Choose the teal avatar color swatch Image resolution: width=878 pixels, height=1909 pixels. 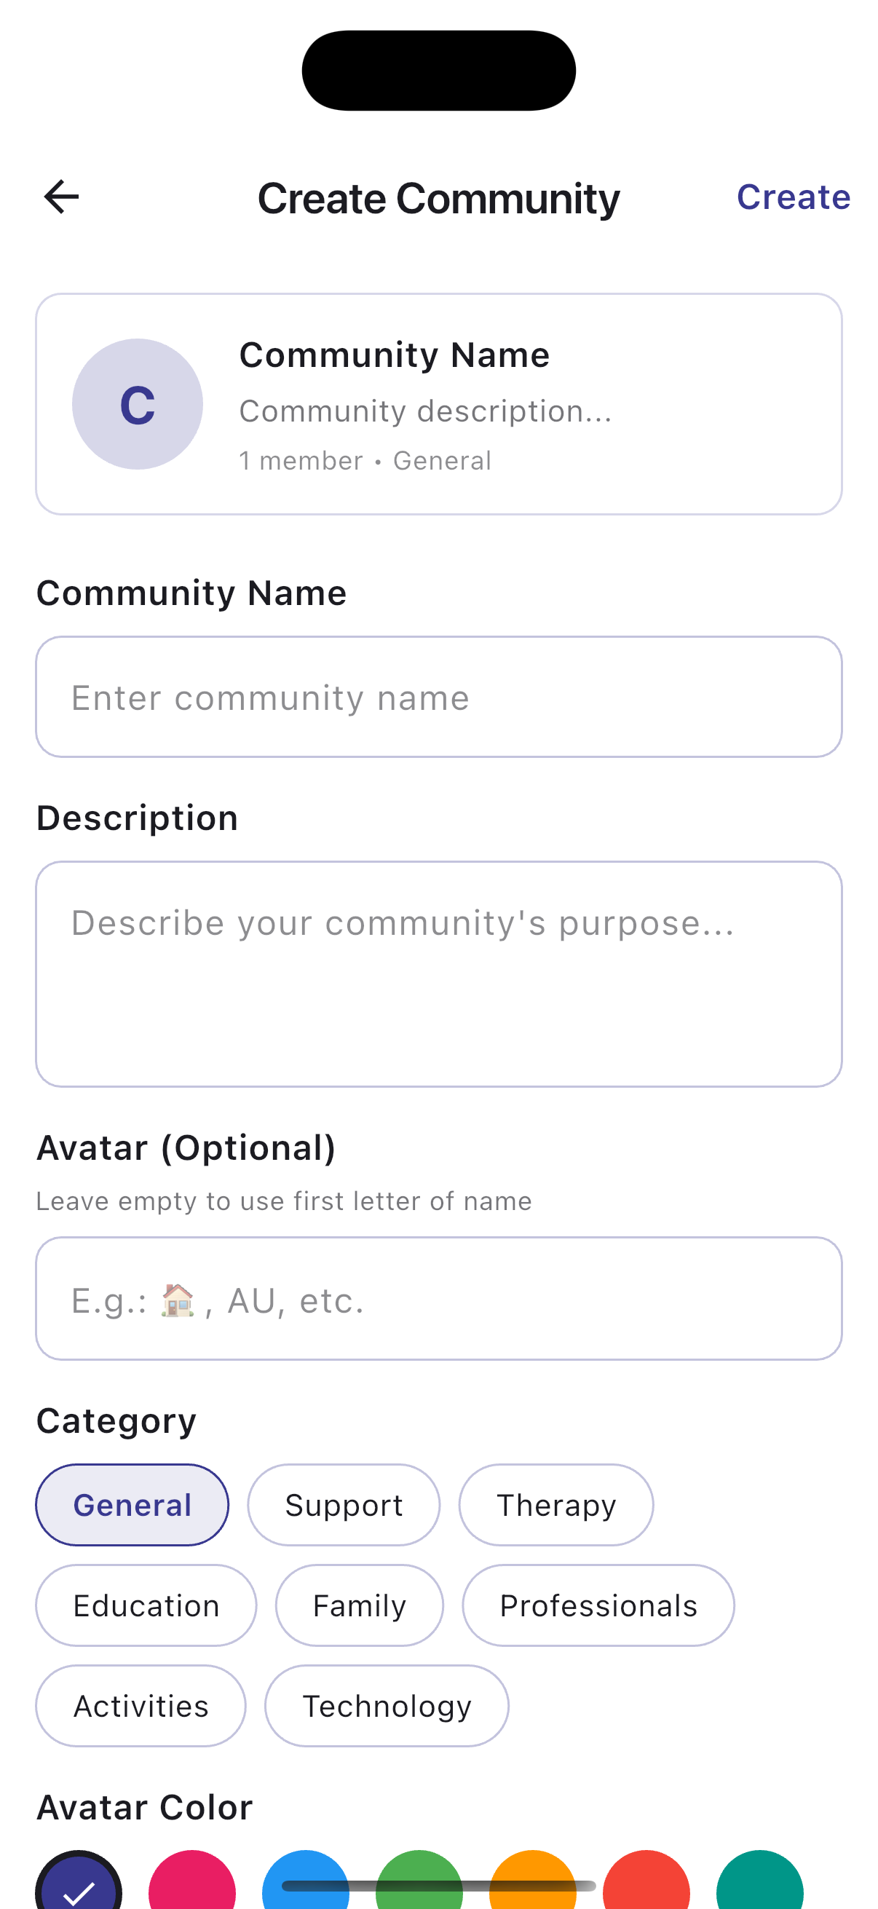point(759,1884)
